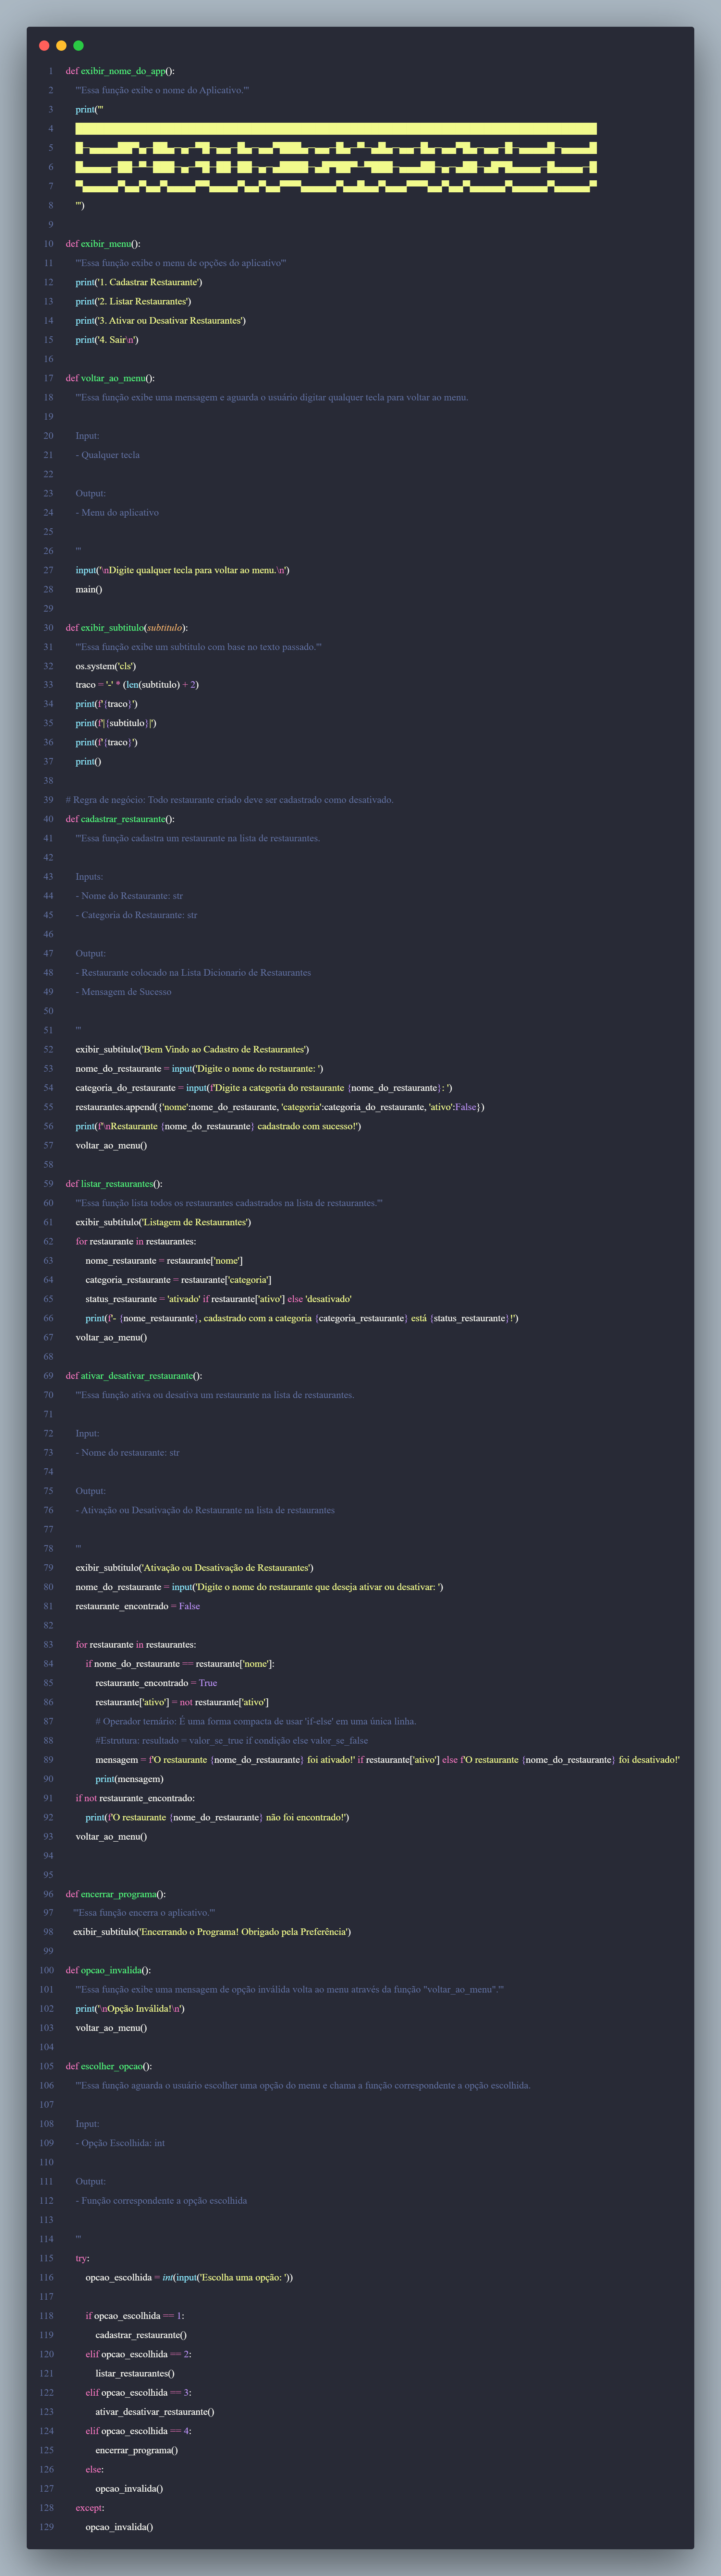Viewport: 721px width, 2576px height.
Task: Click 'def exibir_menu():' definition
Action: coord(103,244)
